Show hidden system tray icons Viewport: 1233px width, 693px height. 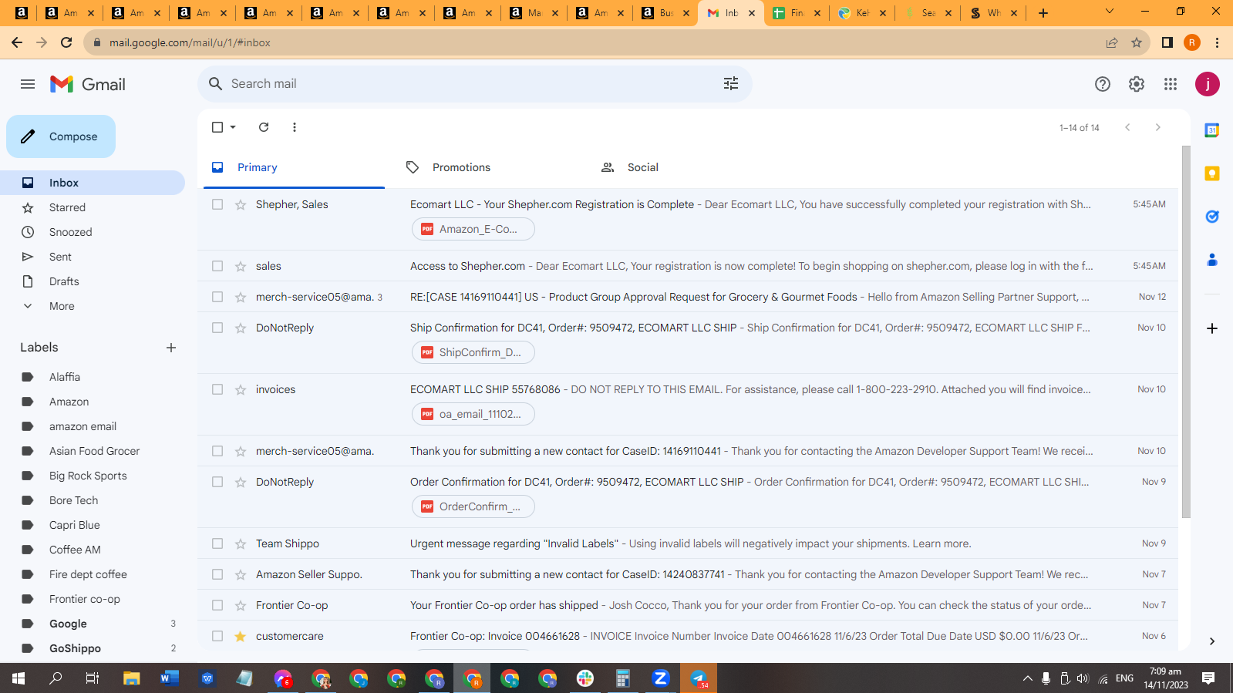(1027, 678)
